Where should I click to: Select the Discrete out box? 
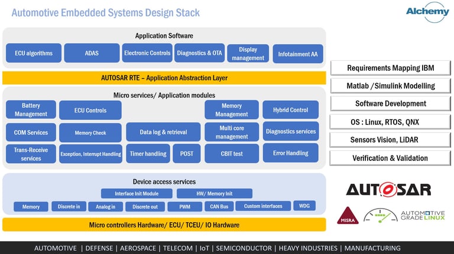pyautogui.click(x=145, y=207)
